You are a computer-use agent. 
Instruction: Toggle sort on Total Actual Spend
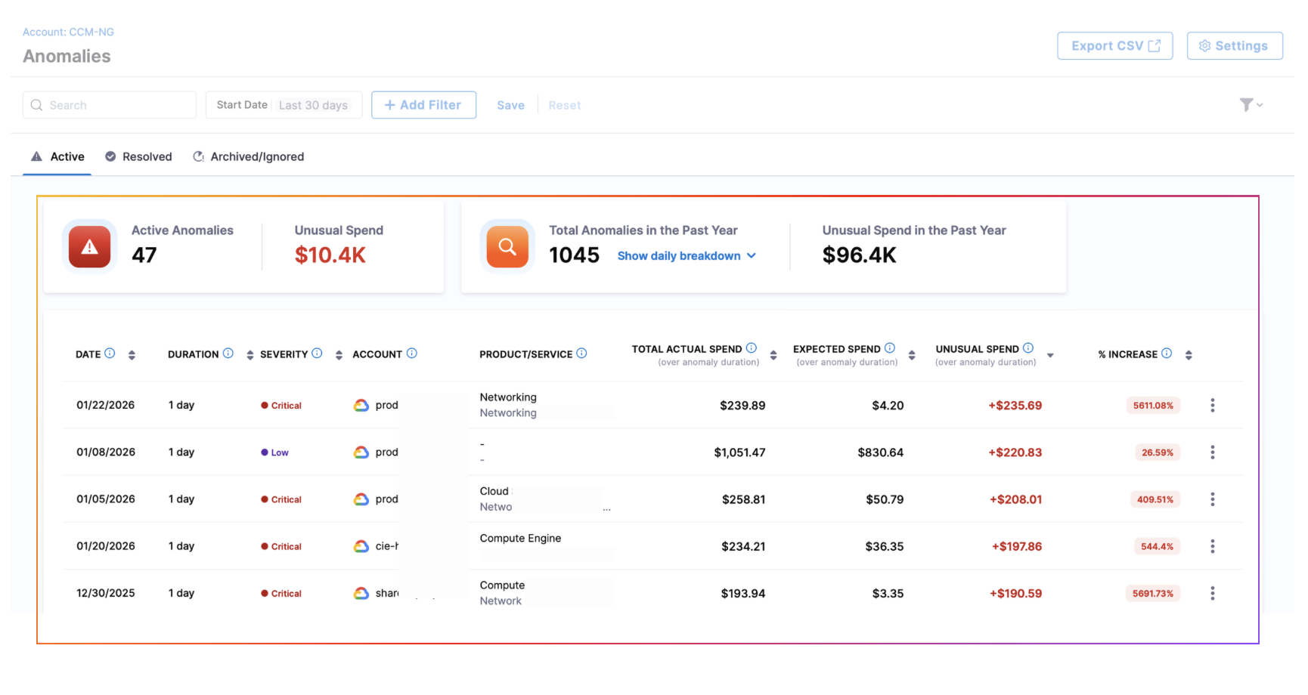(x=773, y=355)
